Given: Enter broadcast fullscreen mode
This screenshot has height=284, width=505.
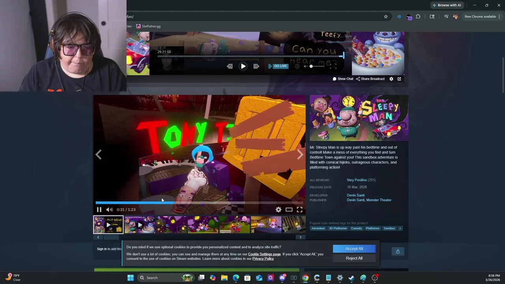Looking at the screenshot, I should click(333, 66).
